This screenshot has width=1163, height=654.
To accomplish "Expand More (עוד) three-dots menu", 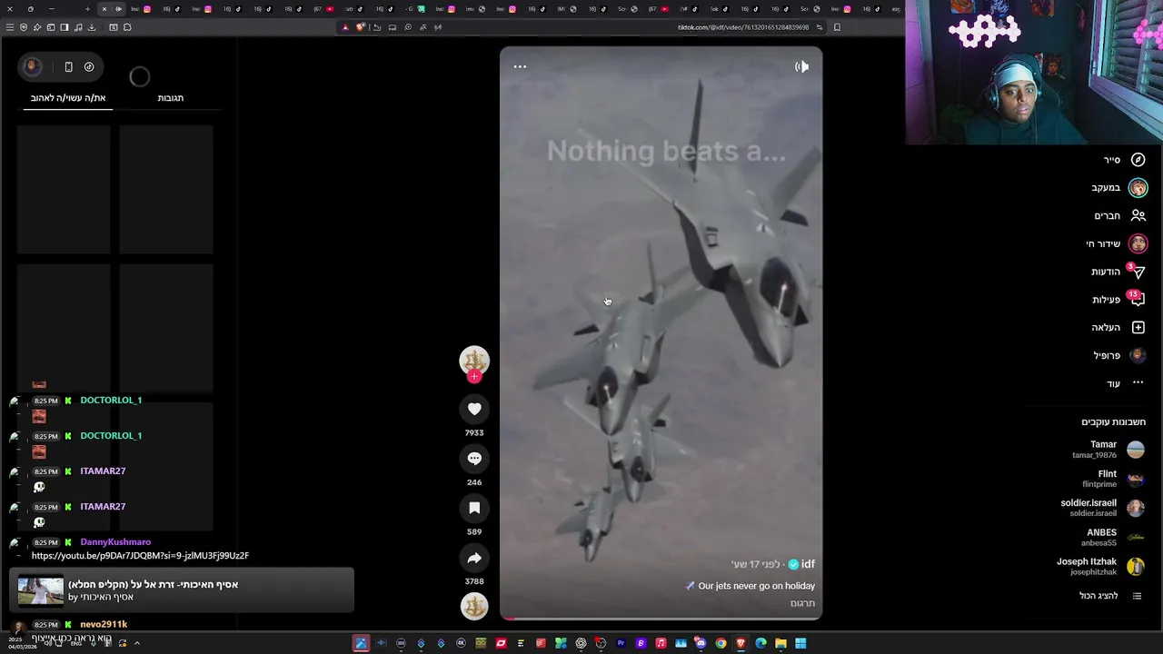I will (1138, 383).
